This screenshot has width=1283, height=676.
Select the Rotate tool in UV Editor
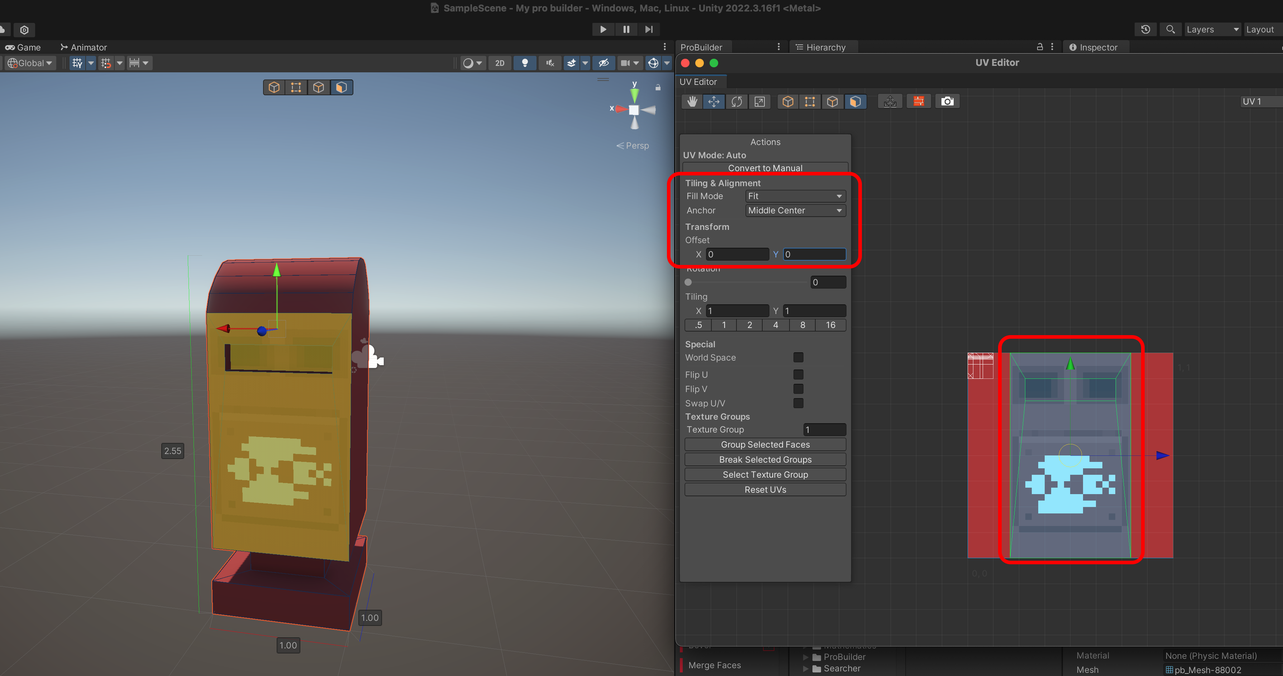tap(736, 101)
